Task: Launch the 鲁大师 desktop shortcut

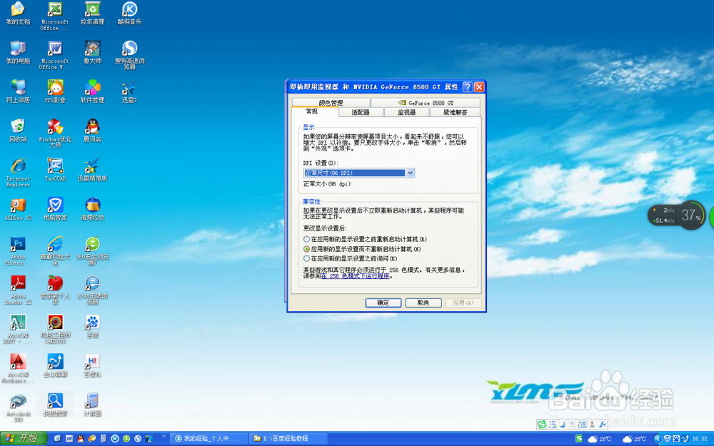Action: [92, 52]
